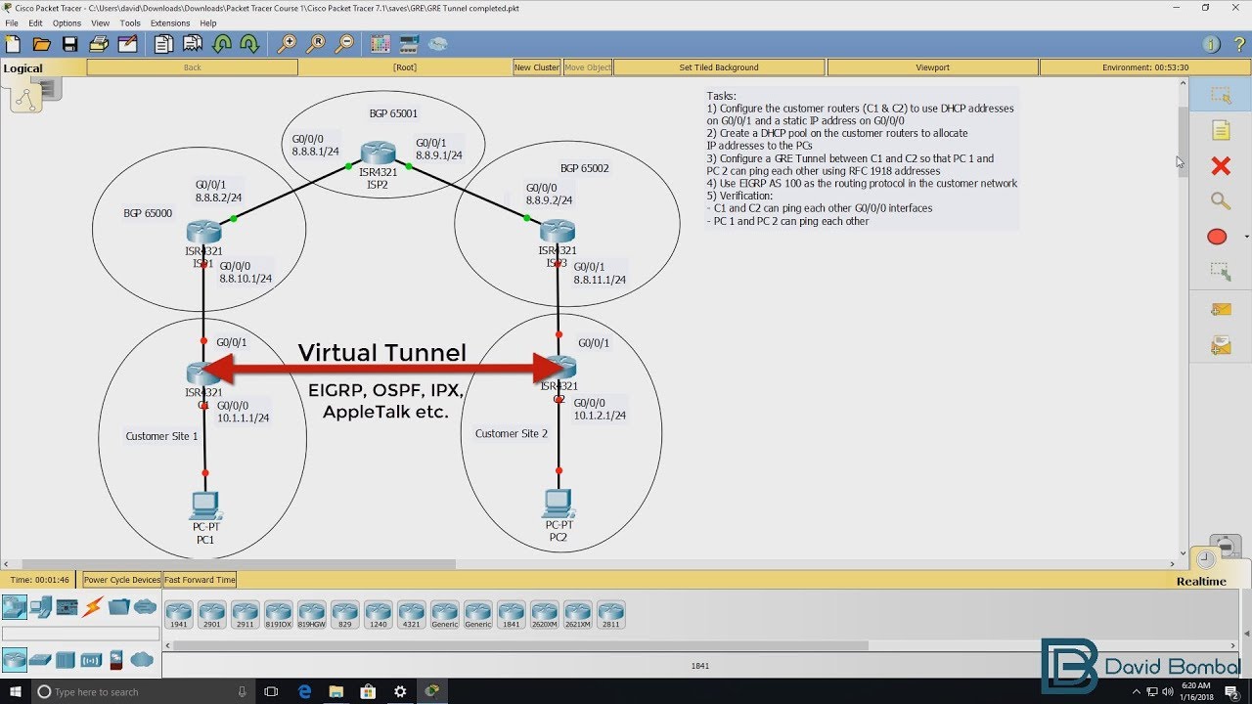
Task: Select Wireless Devices subcategory
Action: (x=92, y=660)
